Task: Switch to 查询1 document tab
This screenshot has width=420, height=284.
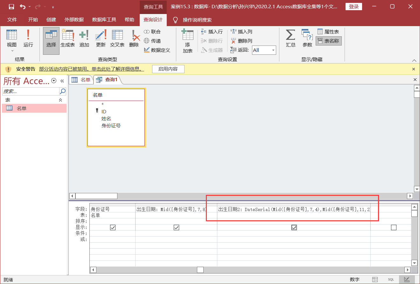Action: pos(107,80)
